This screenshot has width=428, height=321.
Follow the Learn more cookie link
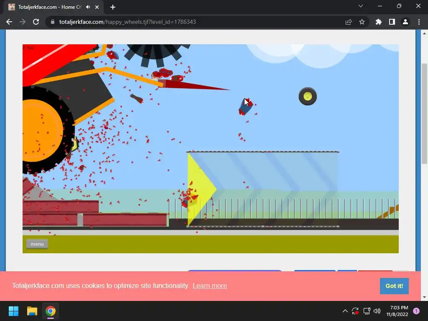tap(210, 285)
